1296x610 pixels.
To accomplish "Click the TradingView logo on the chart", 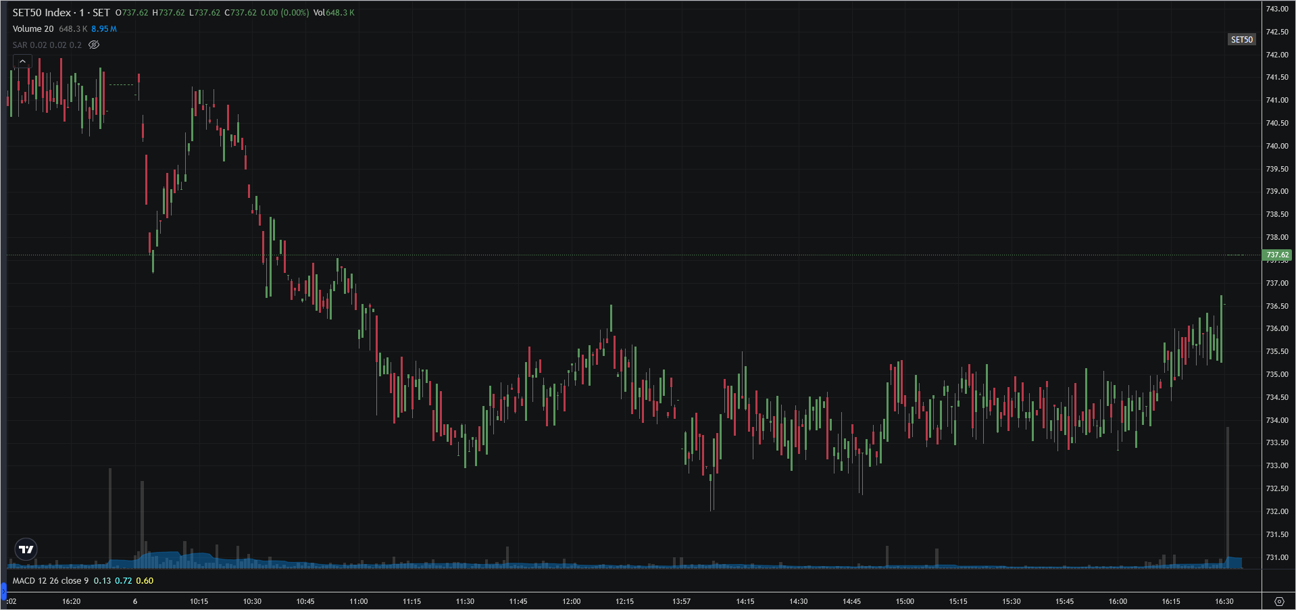I will (26, 549).
